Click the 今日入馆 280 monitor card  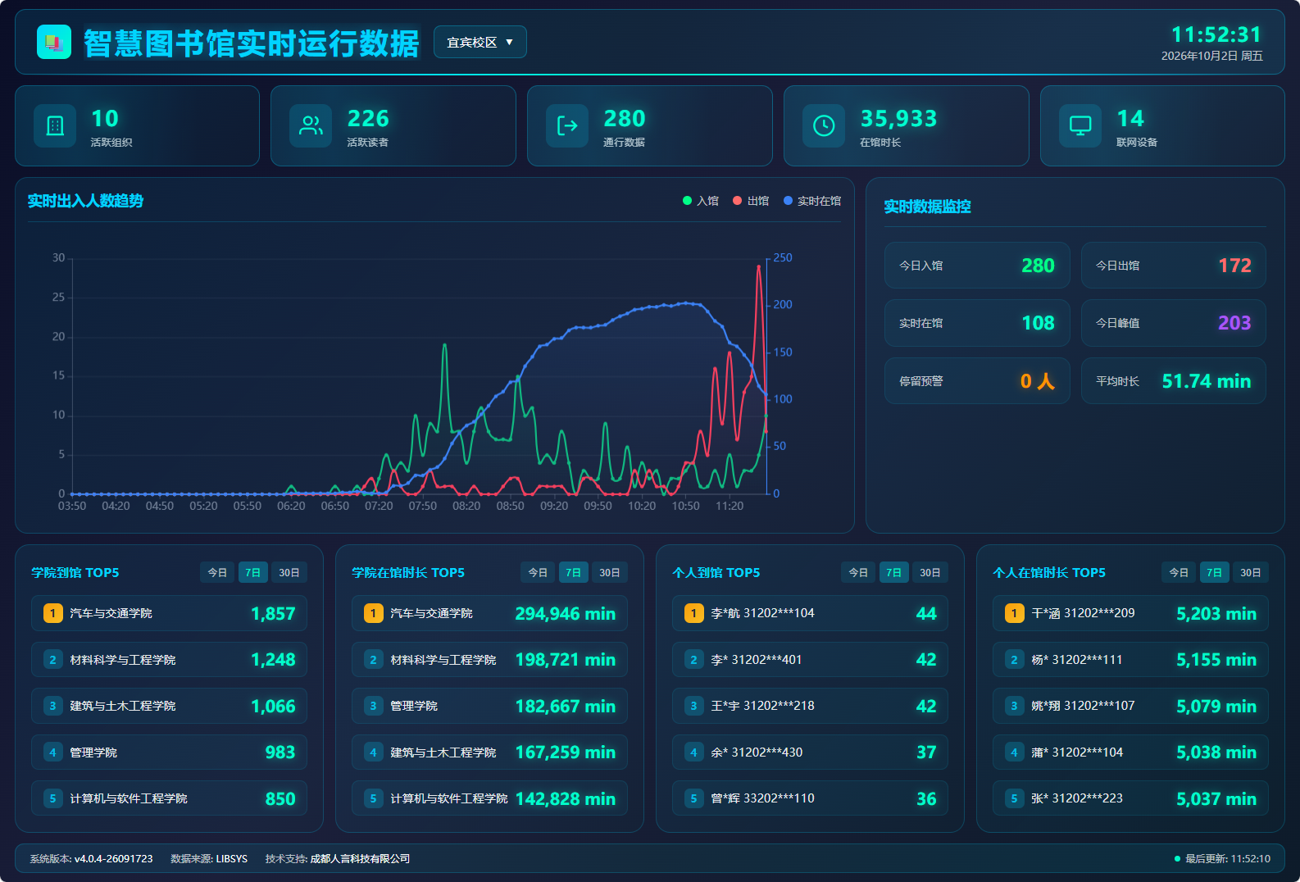coord(977,265)
